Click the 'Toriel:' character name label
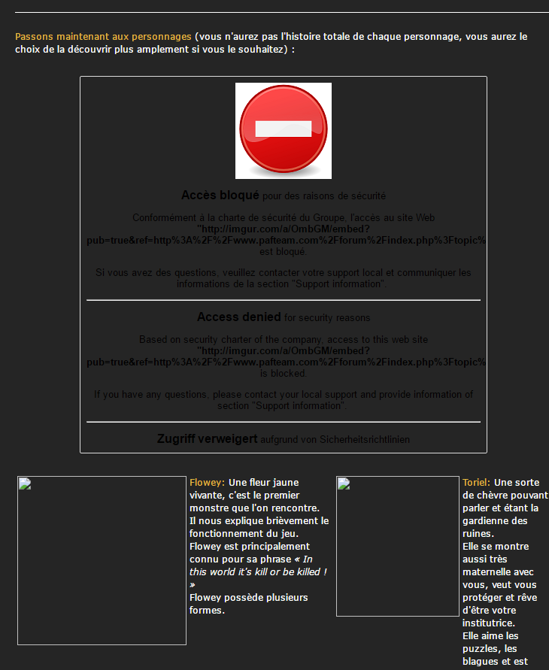549x670 pixels. [x=476, y=483]
